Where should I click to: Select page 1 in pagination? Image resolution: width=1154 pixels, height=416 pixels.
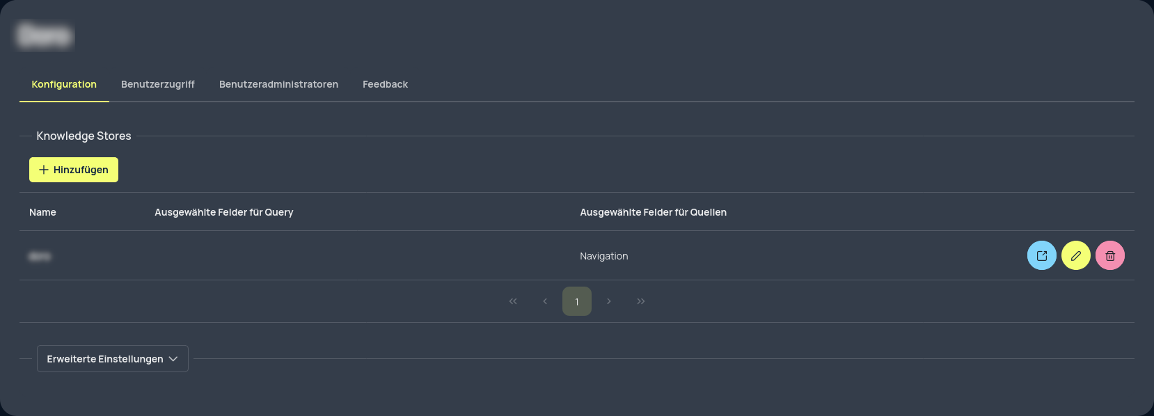tap(577, 301)
